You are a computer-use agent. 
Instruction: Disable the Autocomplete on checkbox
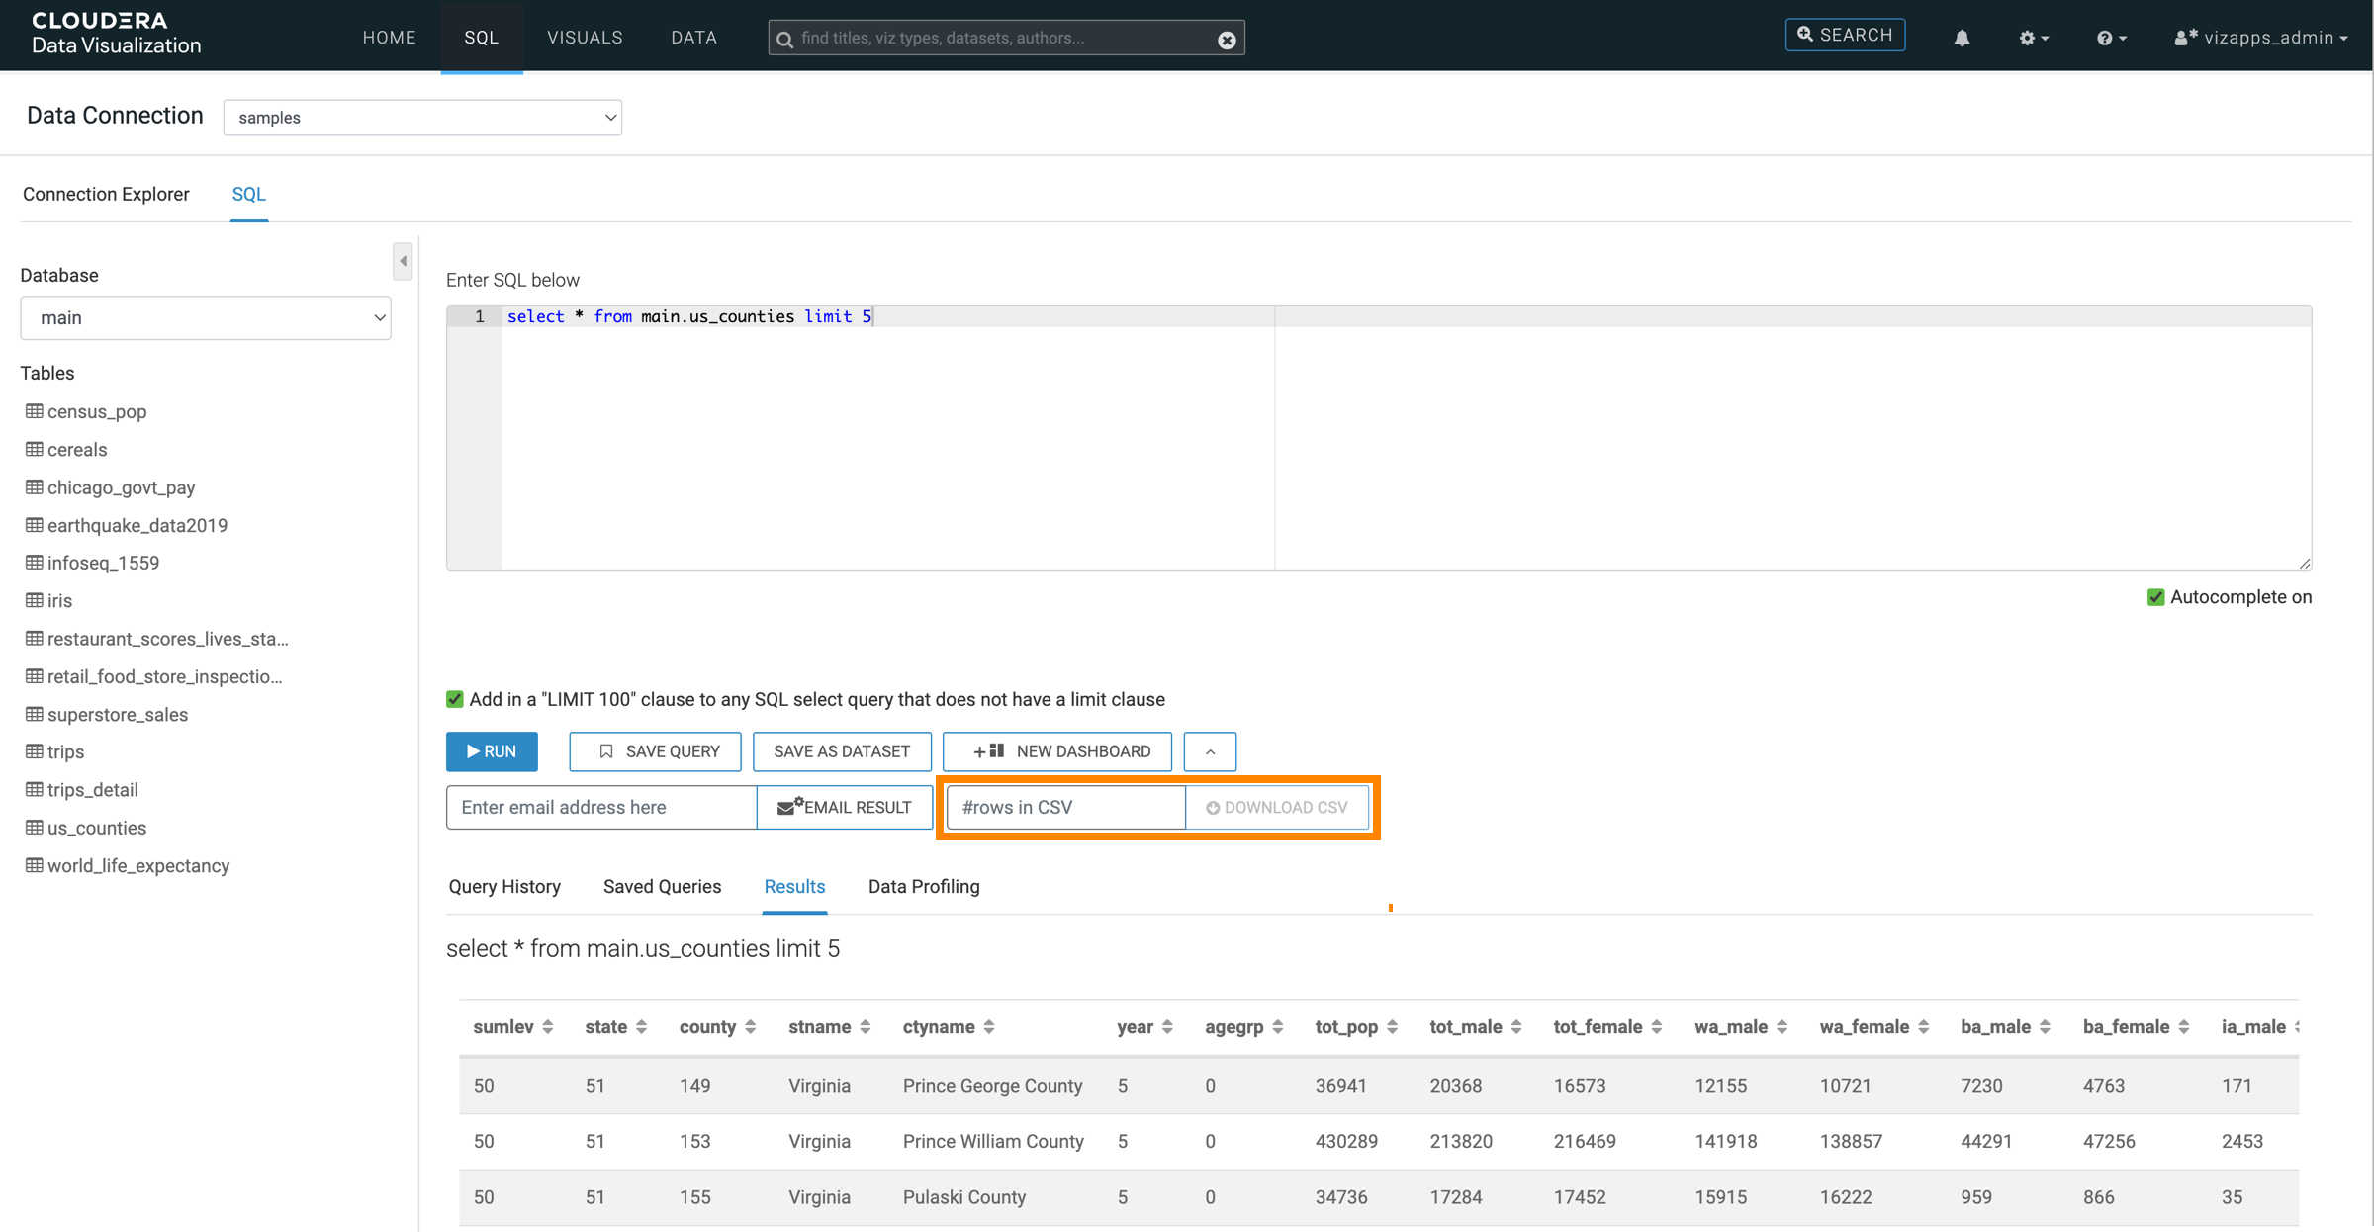[2155, 597]
